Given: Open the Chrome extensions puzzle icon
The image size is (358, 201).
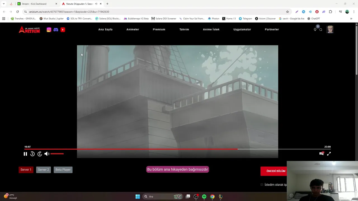Looking at the screenshot, I should [x=330, y=12].
